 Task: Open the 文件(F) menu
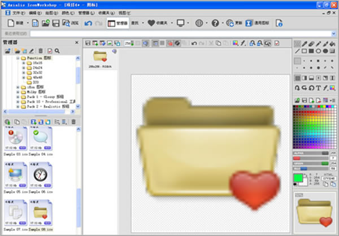coord(19,13)
